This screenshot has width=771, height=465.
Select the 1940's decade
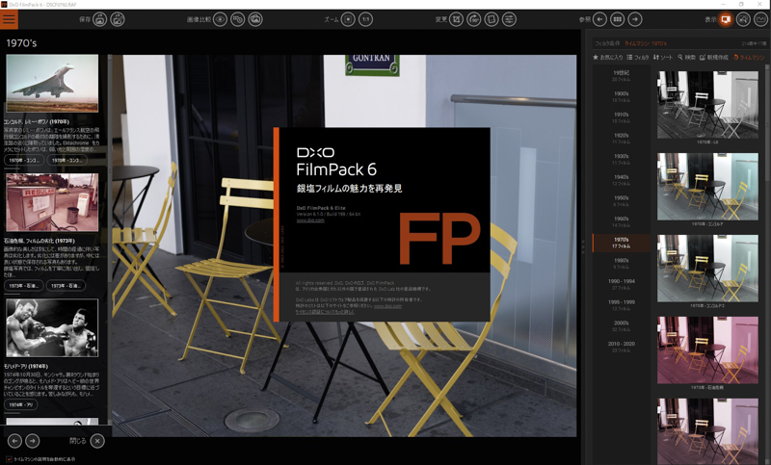[622, 180]
